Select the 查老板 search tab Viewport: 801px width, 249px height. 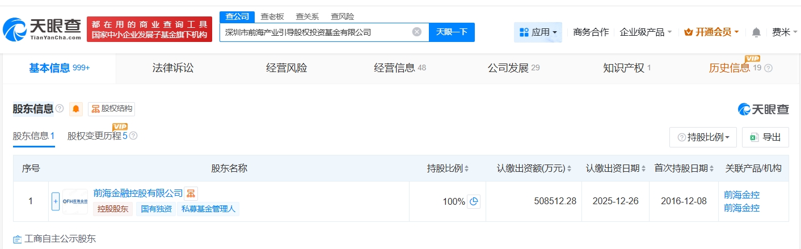click(272, 16)
